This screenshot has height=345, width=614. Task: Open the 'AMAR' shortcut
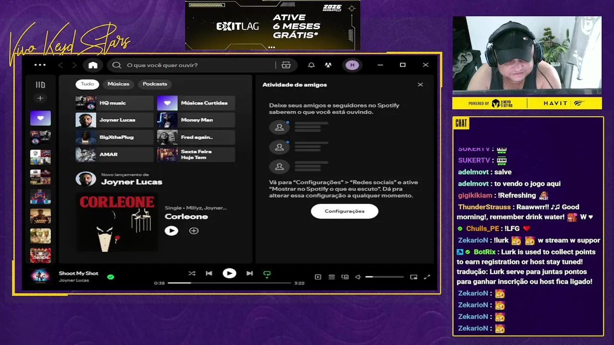tap(114, 155)
